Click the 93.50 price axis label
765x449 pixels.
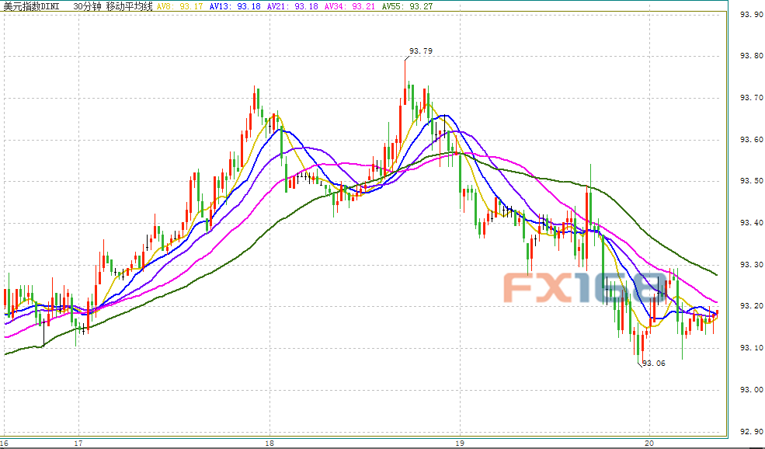point(751,181)
